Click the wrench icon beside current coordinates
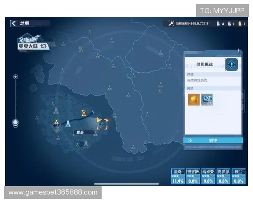Viewport: 253px width, 203px height. point(171,24)
